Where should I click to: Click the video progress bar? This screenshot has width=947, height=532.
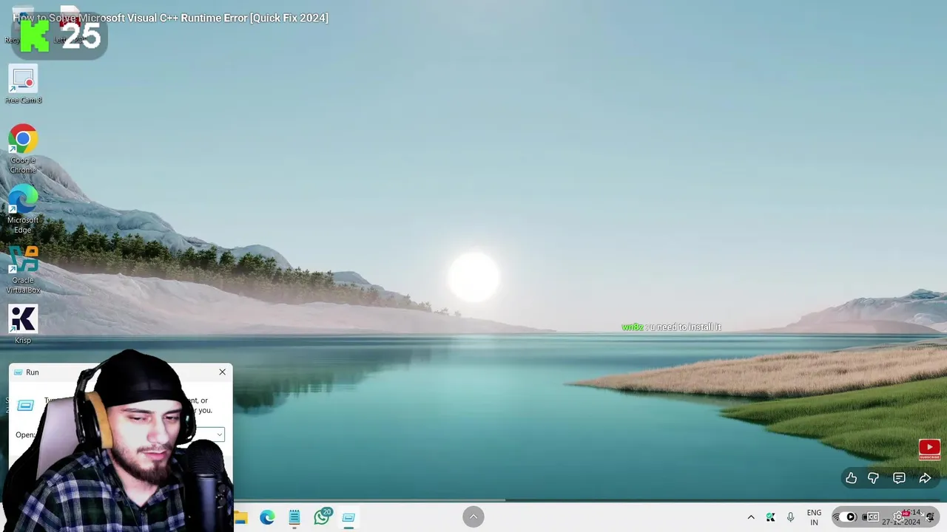473,500
